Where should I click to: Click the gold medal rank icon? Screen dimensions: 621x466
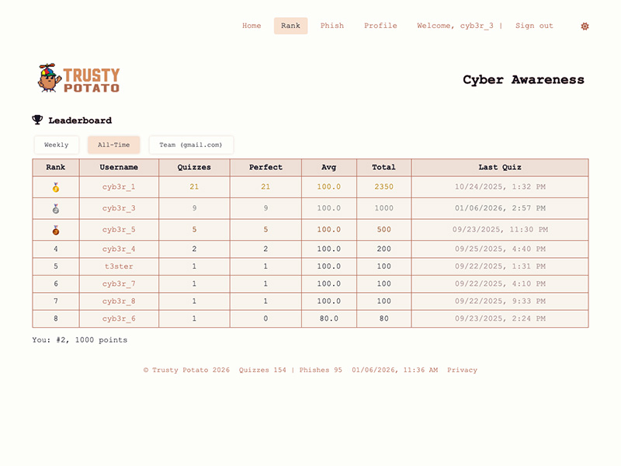point(56,187)
